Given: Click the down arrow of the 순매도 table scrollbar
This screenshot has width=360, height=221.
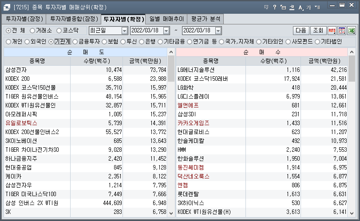Looking at the screenshot, I should [x=171, y=213].
